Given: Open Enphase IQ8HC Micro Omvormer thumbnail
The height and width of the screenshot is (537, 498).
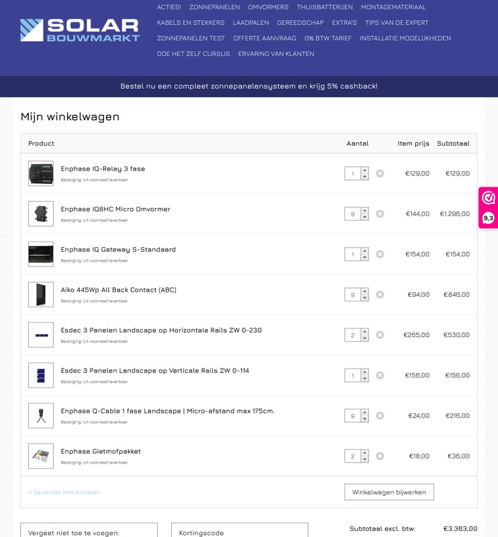Looking at the screenshot, I should tap(41, 213).
